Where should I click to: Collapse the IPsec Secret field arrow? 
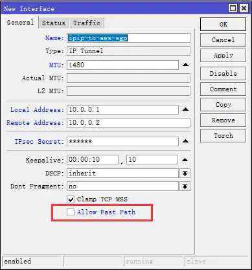[185, 141]
